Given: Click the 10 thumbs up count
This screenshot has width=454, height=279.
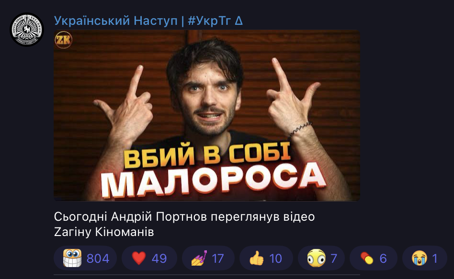Looking at the screenshot, I should coord(275,258).
